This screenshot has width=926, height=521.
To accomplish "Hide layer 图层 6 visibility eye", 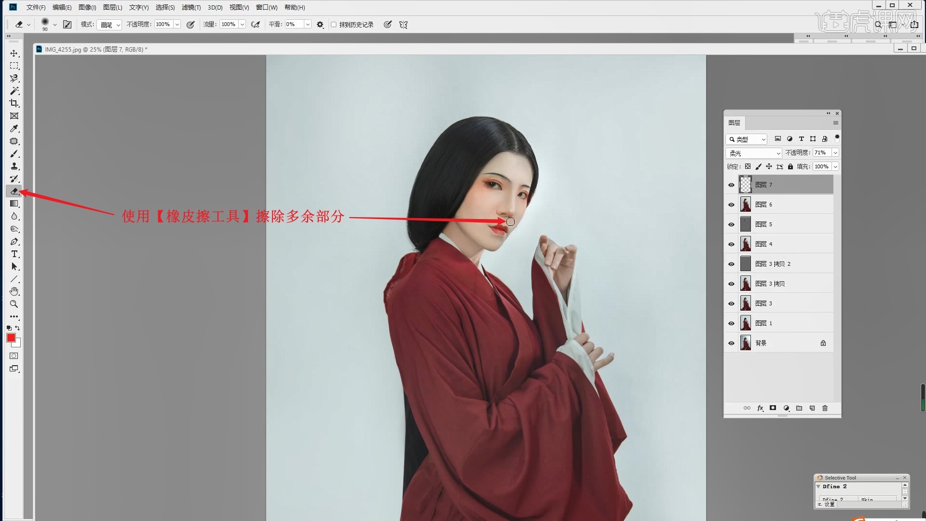I will [731, 205].
